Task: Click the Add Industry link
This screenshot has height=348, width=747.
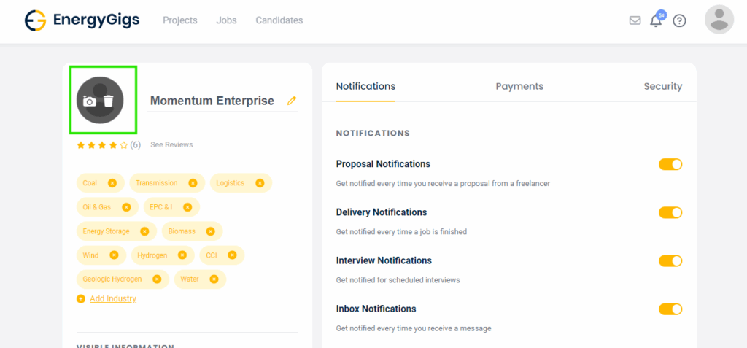Action: click(112, 298)
